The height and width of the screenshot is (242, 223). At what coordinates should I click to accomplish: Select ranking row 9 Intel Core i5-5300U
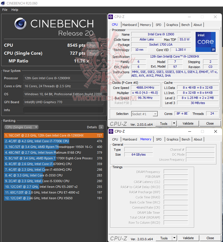pos(54,181)
